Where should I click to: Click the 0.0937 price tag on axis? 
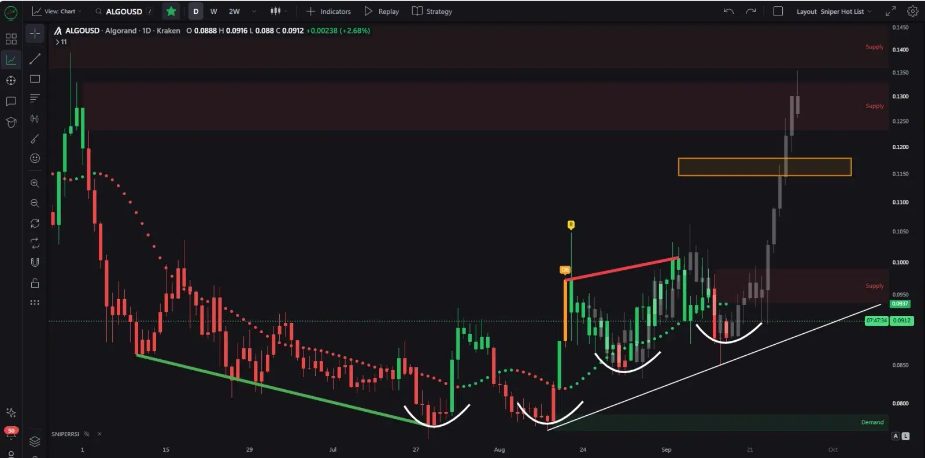pos(900,304)
